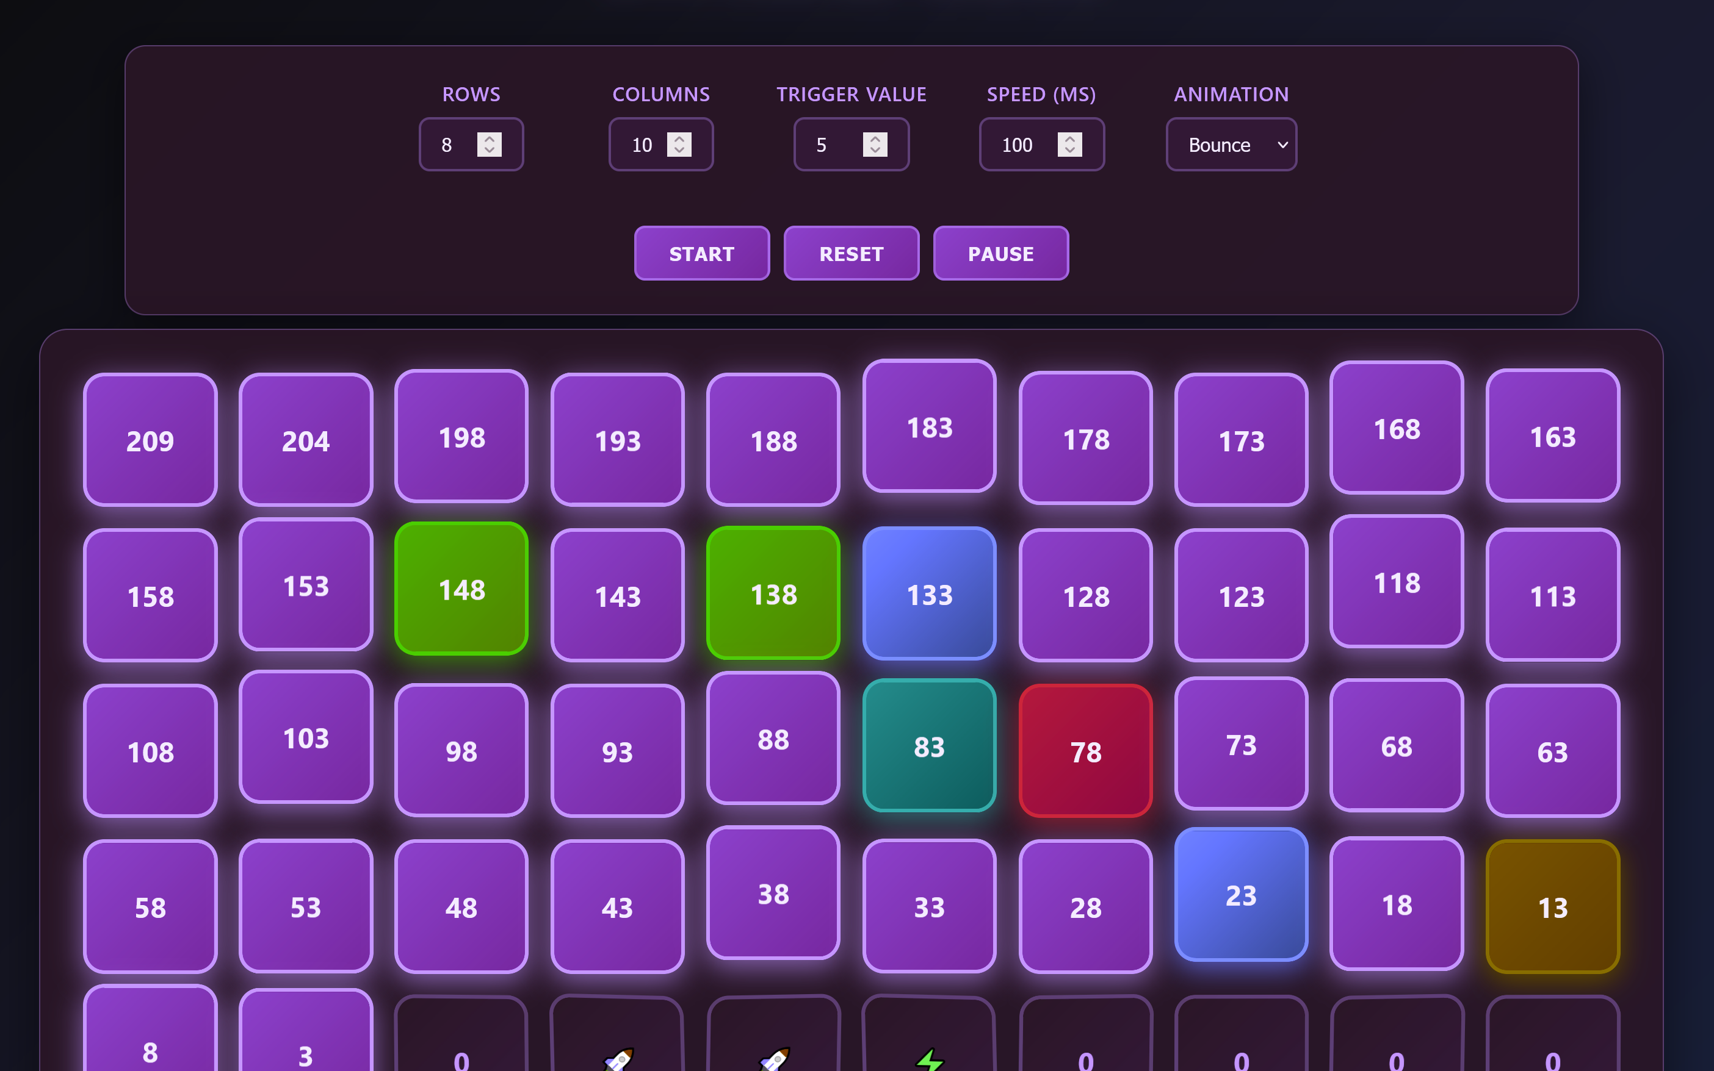Click the blue tile numbered 23
Screen dimensions: 1714x1071
(1240, 894)
